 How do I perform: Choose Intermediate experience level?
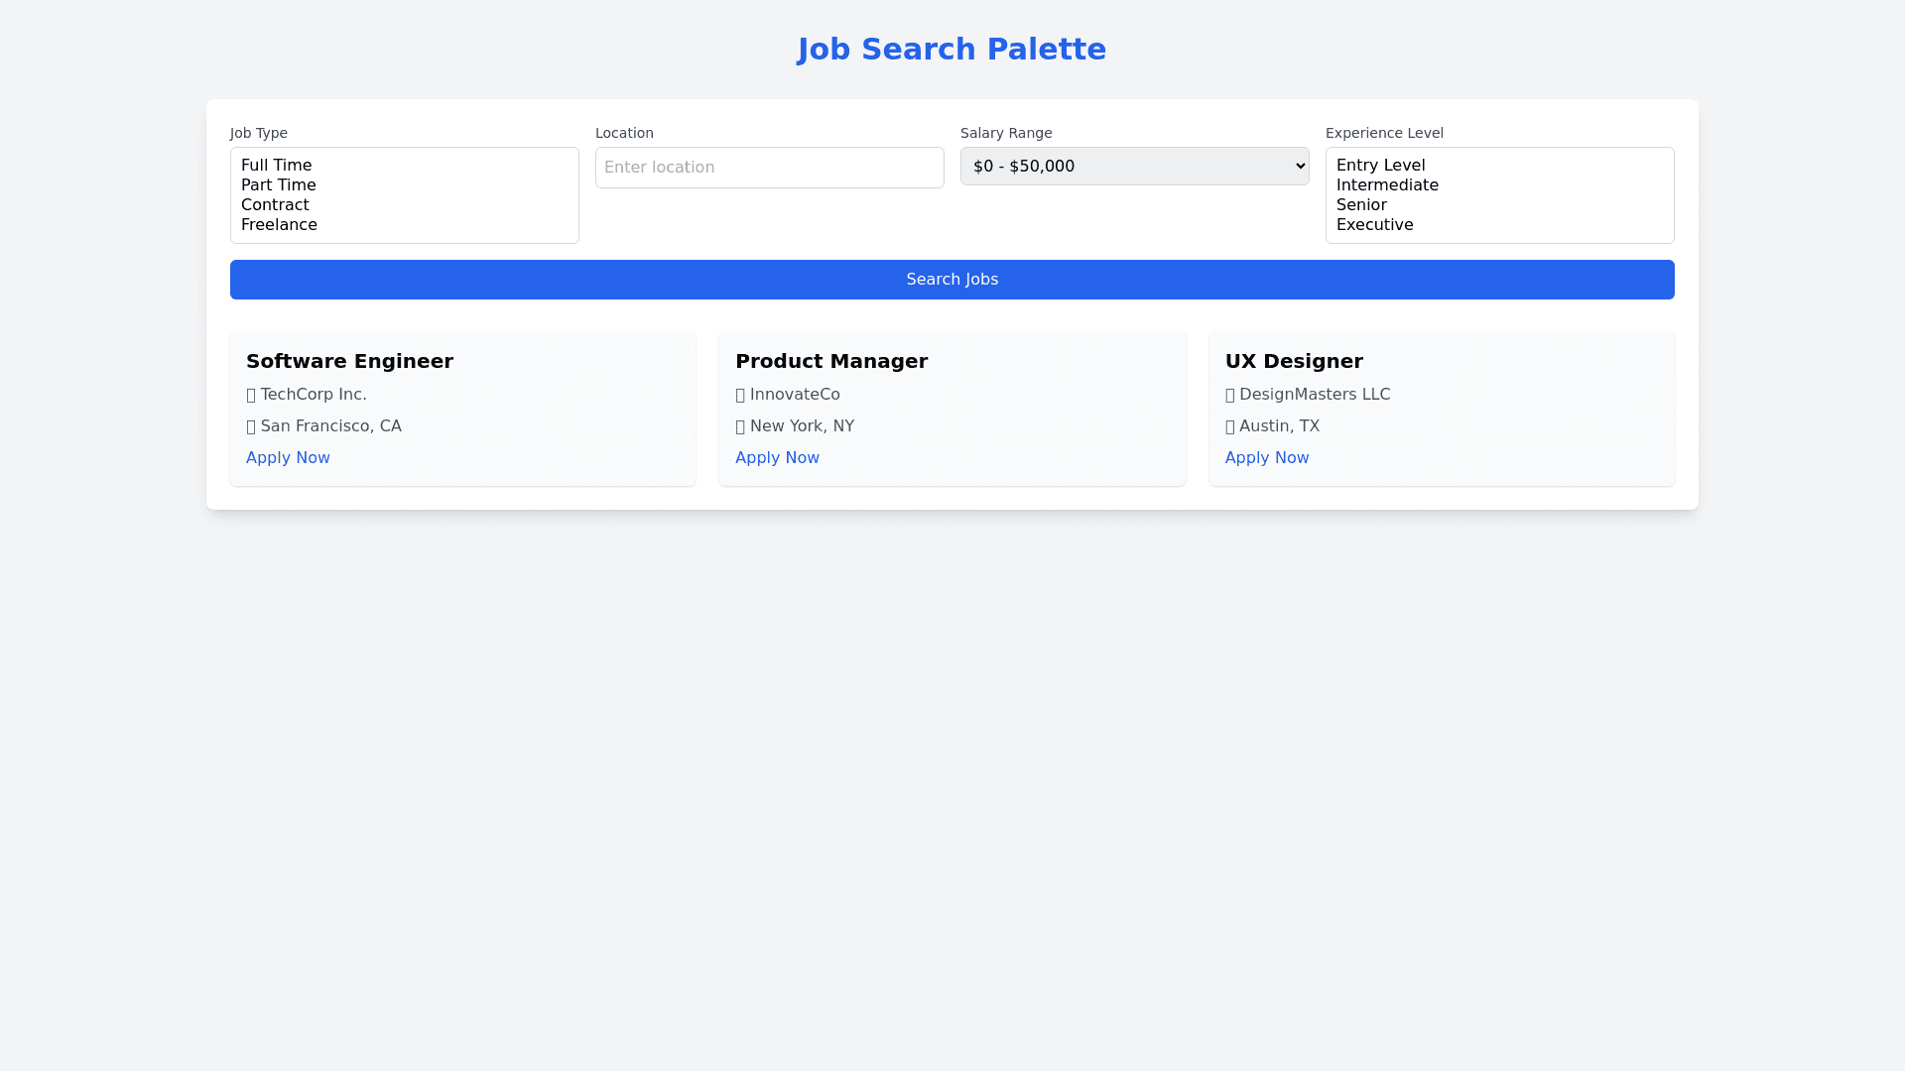pos(1387,185)
